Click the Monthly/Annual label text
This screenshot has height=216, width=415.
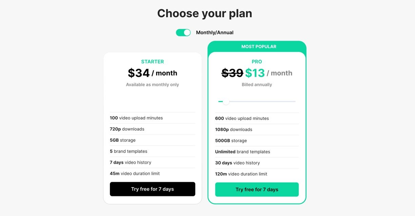(215, 33)
